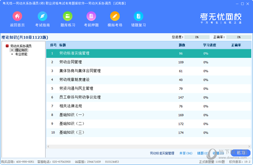Image resolution: width=253 pixels, height=165 pixels.
Task: Select chapter row 集体协商与集体合同管理
Action: (148, 71)
